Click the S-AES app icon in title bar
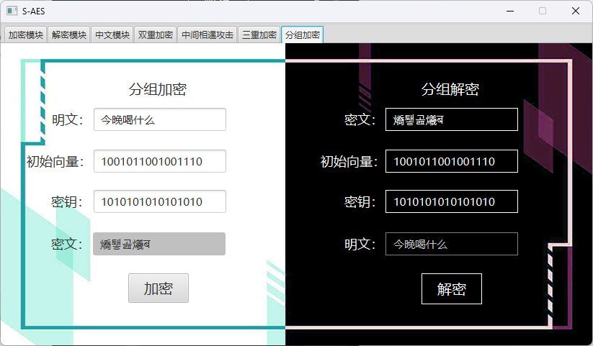The width and height of the screenshot is (593, 346). click(x=12, y=12)
